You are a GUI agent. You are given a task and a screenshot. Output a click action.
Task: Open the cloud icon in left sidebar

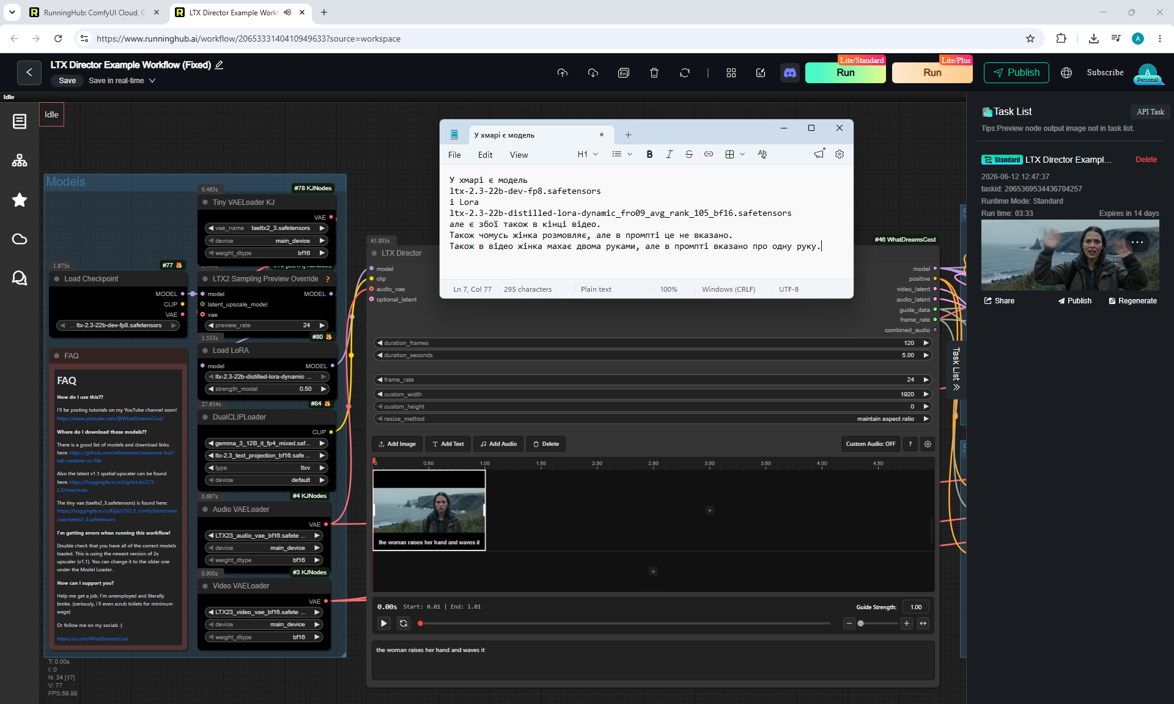pos(20,239)
